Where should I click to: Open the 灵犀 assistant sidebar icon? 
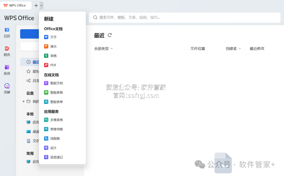(x=7, y=86)
